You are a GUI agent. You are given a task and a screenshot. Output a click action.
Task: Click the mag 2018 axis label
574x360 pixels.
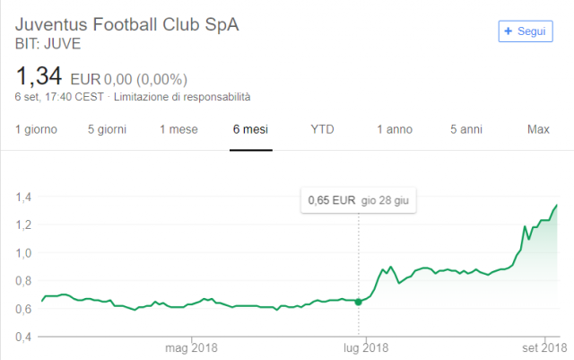pos(191,347)
